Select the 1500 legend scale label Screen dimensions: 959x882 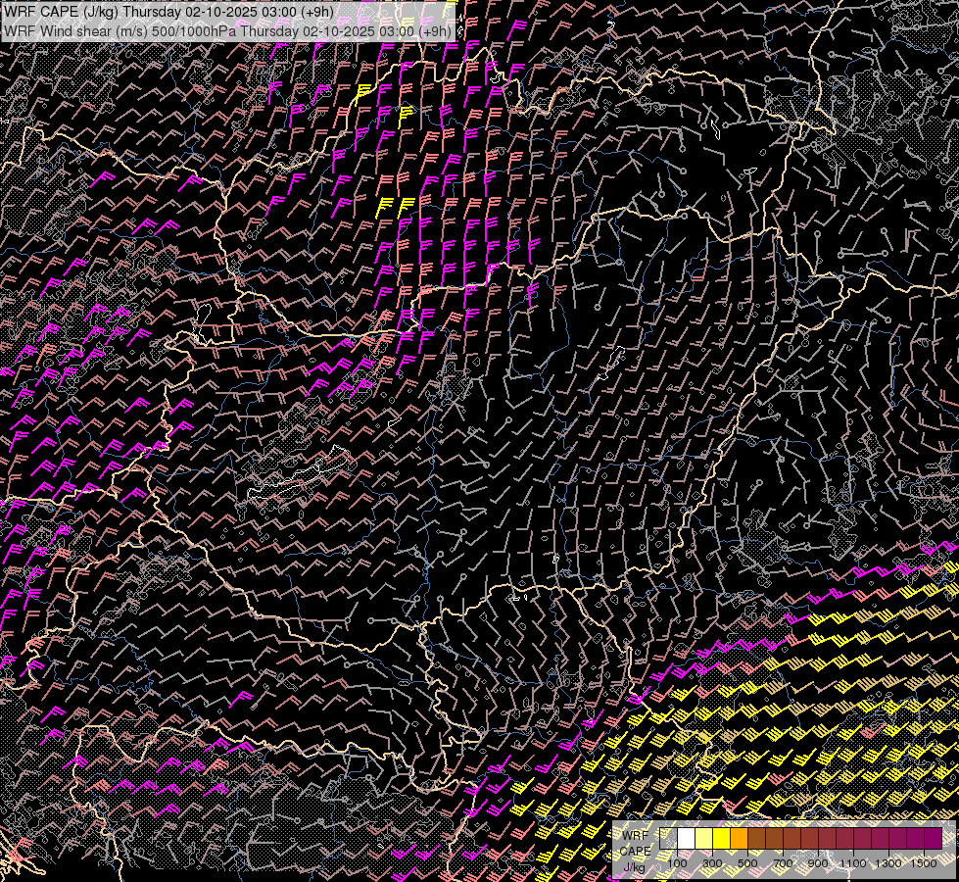tap(923, 863)
